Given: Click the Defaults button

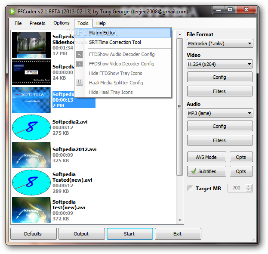Looking at the screenshot, I should (33, 234).
